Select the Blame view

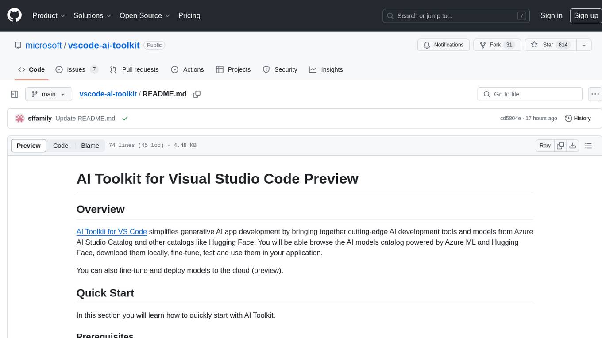pos(90,146)
